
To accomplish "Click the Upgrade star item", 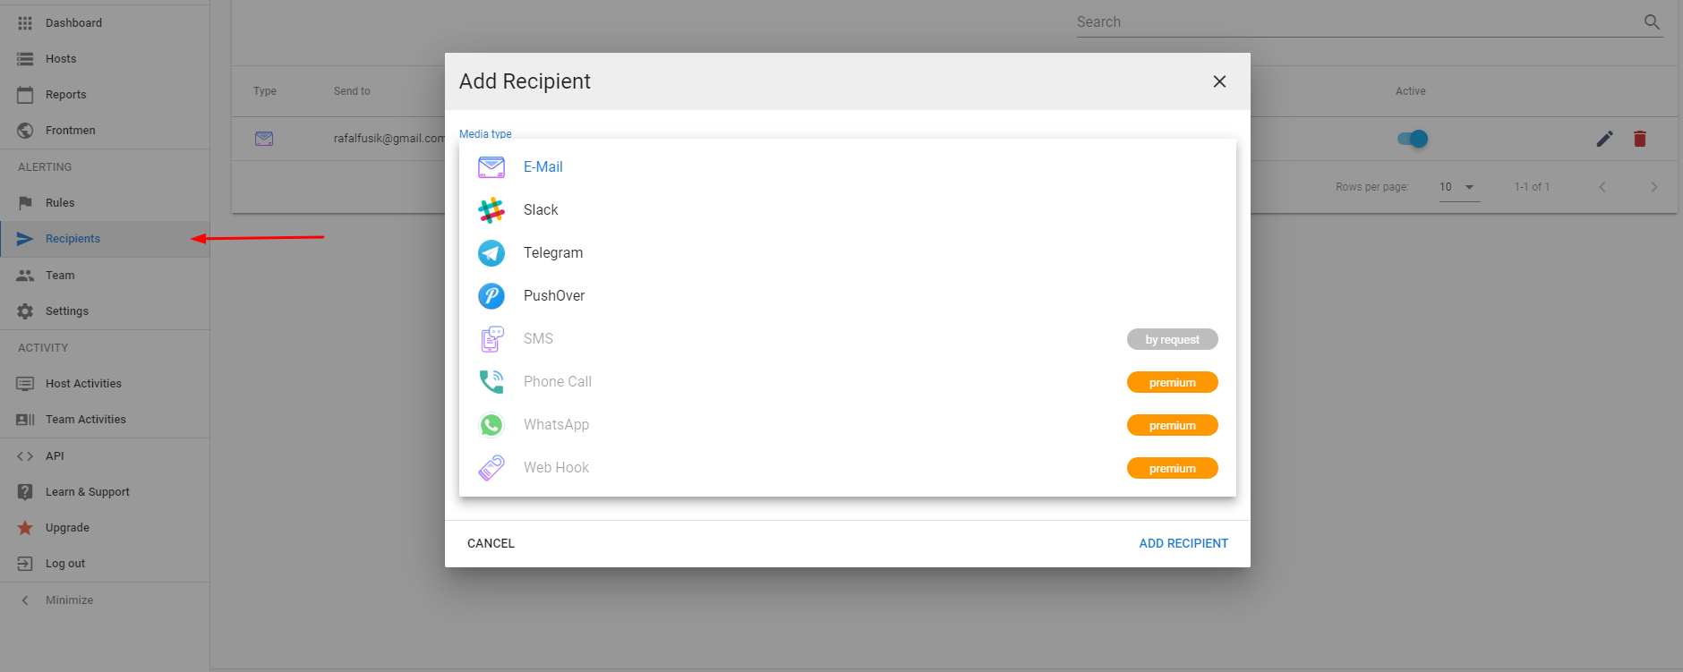I will 67,528.
